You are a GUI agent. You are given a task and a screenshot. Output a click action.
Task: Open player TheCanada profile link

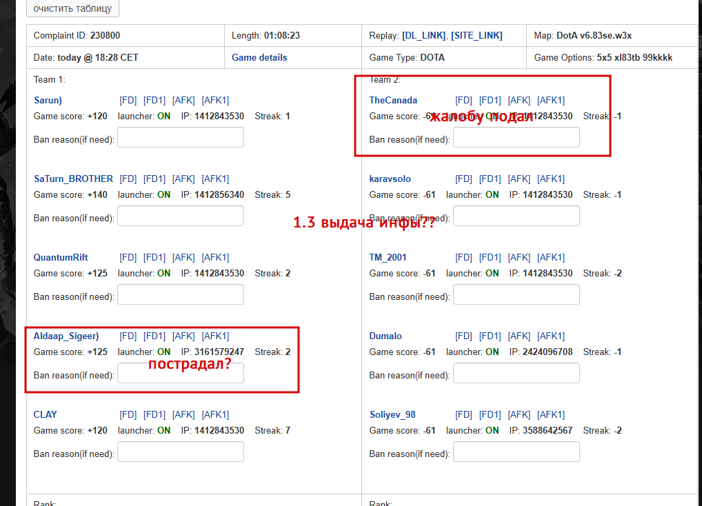[x=393, y=100]
